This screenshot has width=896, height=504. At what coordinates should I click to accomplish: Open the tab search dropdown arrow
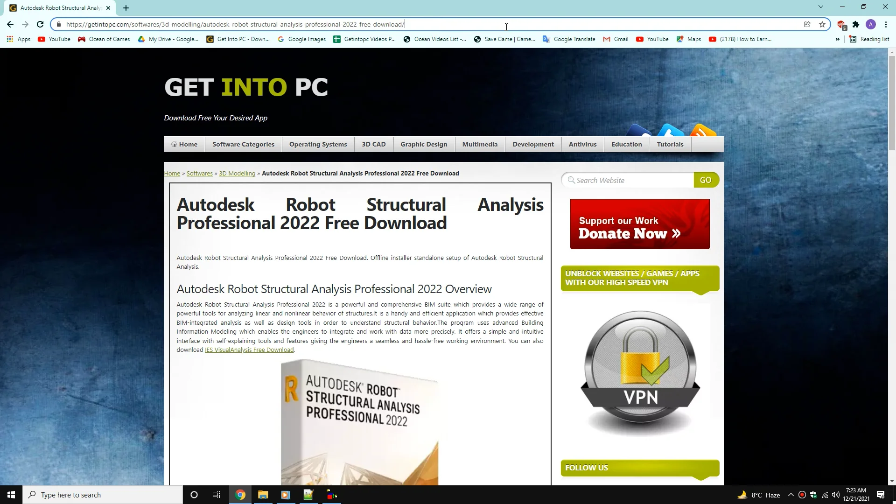(x=821, y=7)
